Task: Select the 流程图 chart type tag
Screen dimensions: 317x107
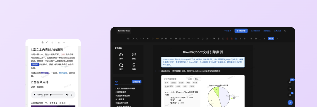Action: (173, 83)
